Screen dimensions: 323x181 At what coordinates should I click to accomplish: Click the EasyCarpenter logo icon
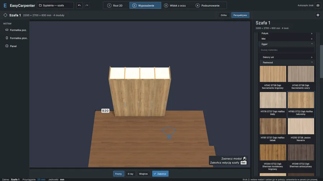click(x=5, y=5)
